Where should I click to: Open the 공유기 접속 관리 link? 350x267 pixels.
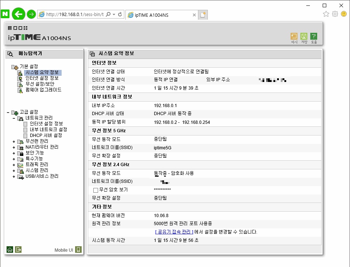pyautogui.click(x=174, y=232)
